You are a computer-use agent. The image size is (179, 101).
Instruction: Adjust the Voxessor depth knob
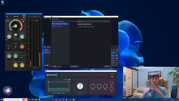click(9, 56)
